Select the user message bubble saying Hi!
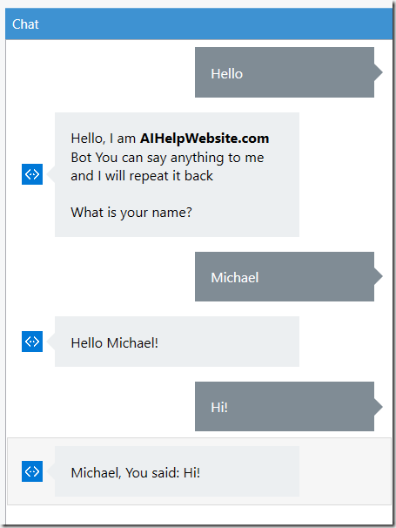396x528 pixels. click(285, 406)
